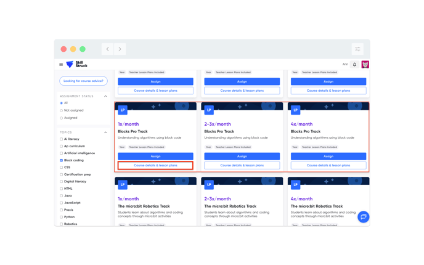
Task: Open course details for 1x/month Blocks Pro Track
Action: [x=155, y=166]
